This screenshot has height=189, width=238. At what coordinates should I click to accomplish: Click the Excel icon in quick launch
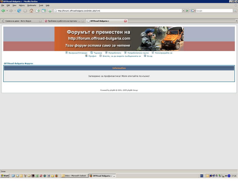(x=37, y=176)
